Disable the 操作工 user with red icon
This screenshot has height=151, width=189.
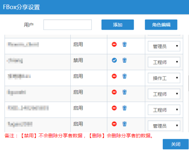point(114,76)
